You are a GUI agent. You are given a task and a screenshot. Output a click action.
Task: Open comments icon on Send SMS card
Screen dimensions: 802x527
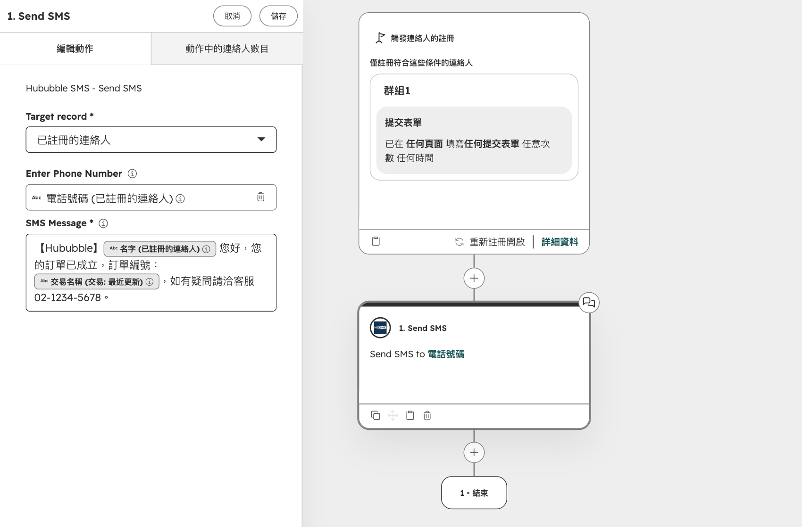click(x=589, y=302)
